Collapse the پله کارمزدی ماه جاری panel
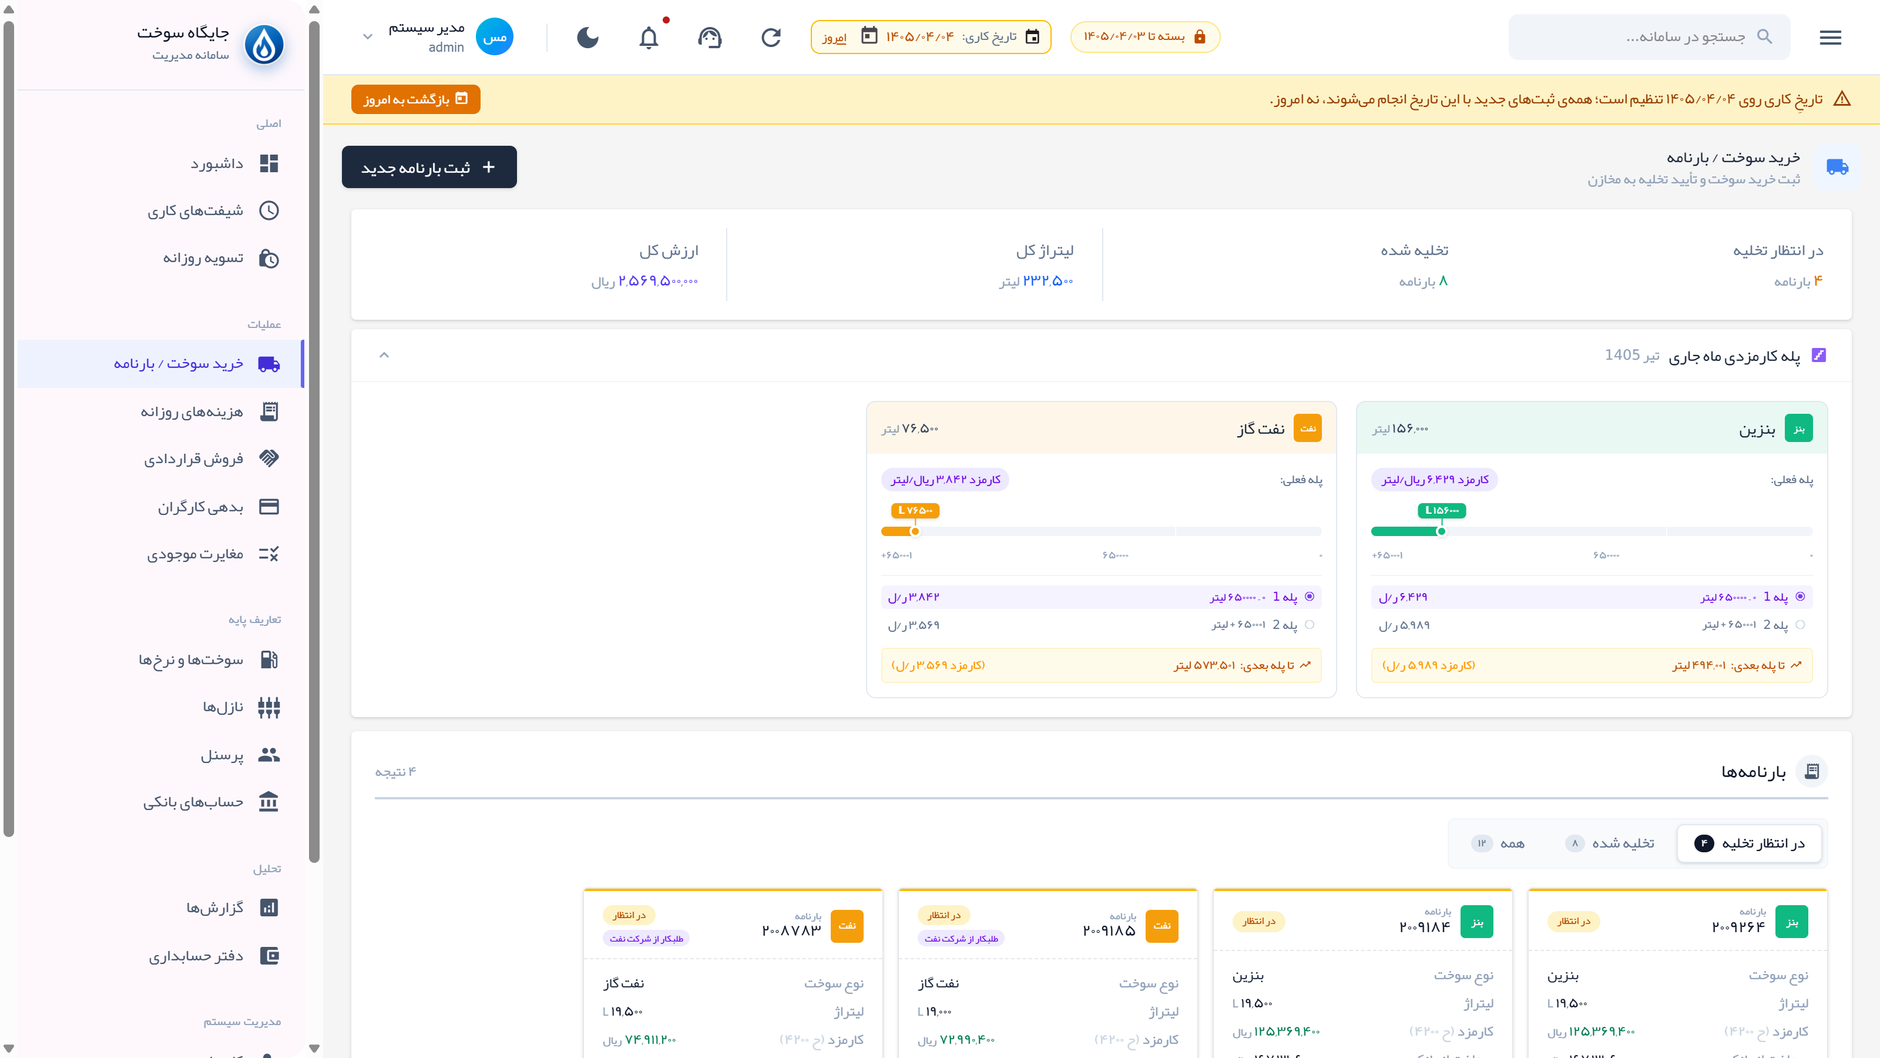The image size is (1880, 1058). pos(385,356)
